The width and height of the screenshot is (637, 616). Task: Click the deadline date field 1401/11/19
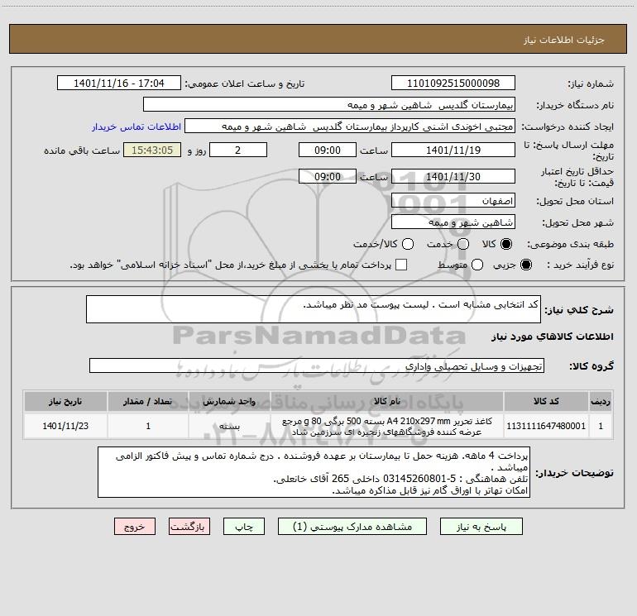coord(453,150)
